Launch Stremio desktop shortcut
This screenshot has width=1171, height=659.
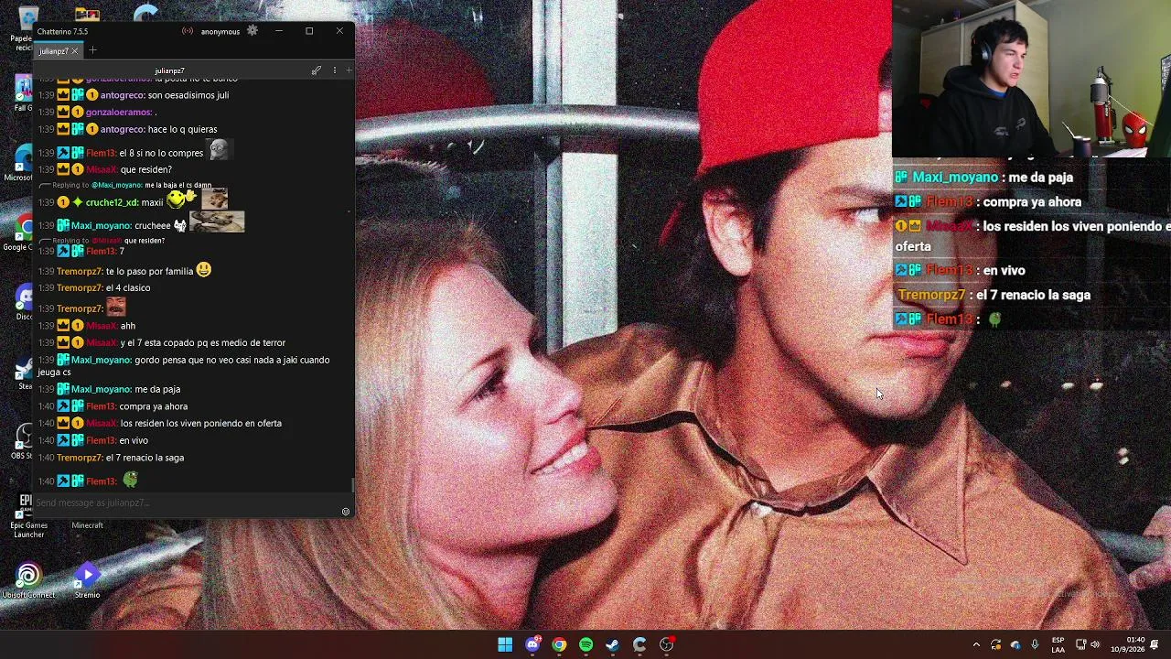tap(87, 580)
